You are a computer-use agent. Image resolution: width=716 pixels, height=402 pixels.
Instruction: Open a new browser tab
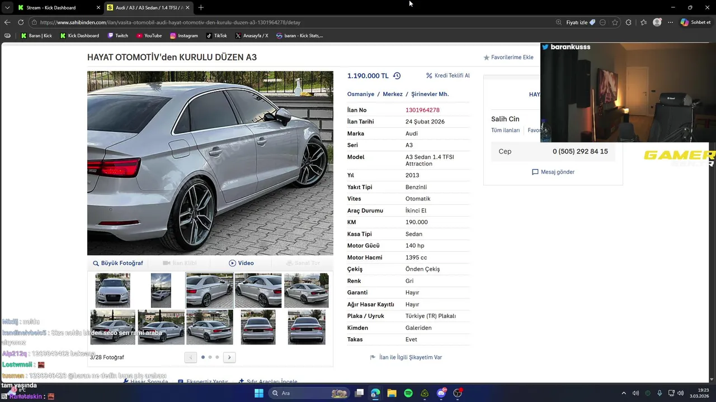201,7
